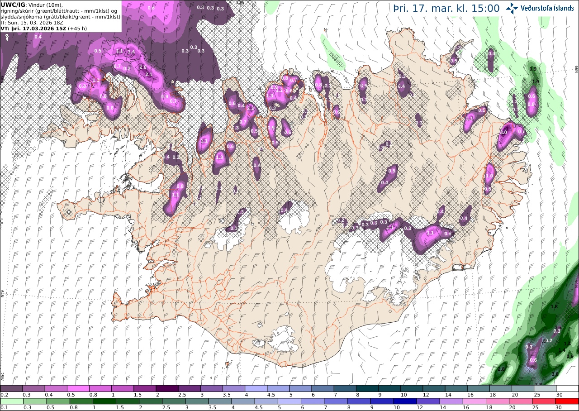Image resolution: width=579 pixels, height=411 pixels.
Task: Click the pale grey 25–30 swatch in top legend row
Action: pyautogui.click(x=545, y=388)
